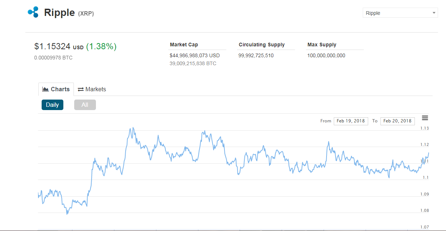Click the 1.09 y-axis label

(425, 194)
